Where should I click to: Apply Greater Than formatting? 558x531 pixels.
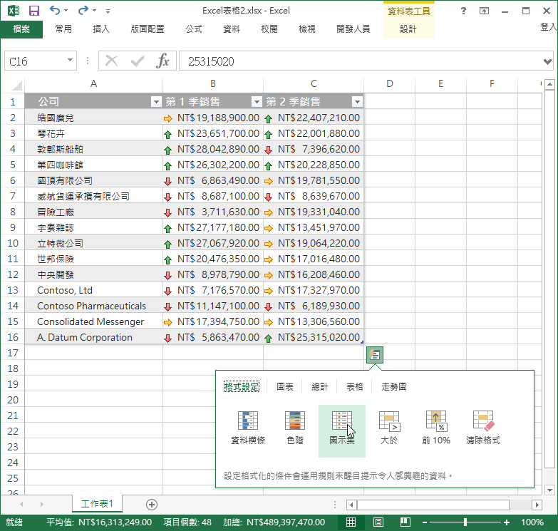(x=389, y=428)
